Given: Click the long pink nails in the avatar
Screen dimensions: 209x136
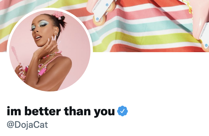Looking at the screenshot, I should 54,39.
